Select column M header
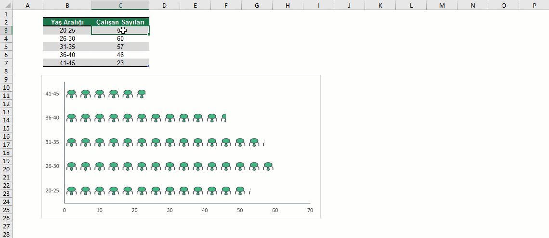 442,5
